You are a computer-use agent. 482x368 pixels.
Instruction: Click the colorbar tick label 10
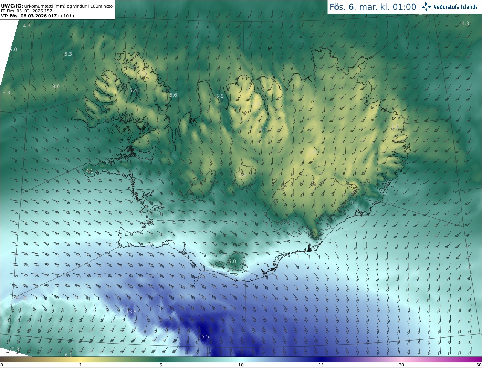[x=241, y=365]
